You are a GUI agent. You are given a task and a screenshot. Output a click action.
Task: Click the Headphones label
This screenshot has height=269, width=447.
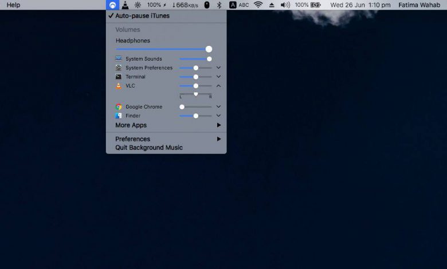tap(133, 41)
